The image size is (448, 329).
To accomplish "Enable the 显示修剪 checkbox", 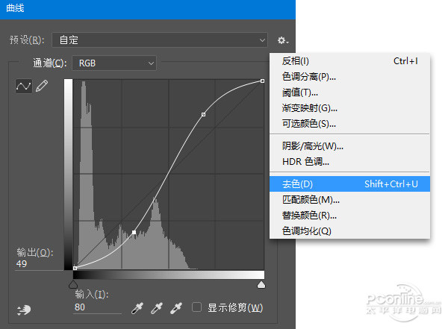I will coord(196,307).
